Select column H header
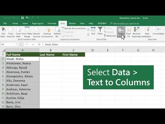This screenshot has width=165, height=124. pos(153,50)
